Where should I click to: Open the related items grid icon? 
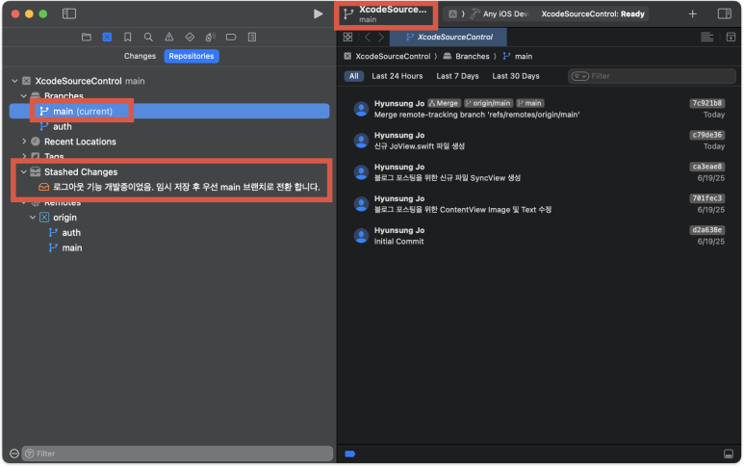click(x=347, y=37)
